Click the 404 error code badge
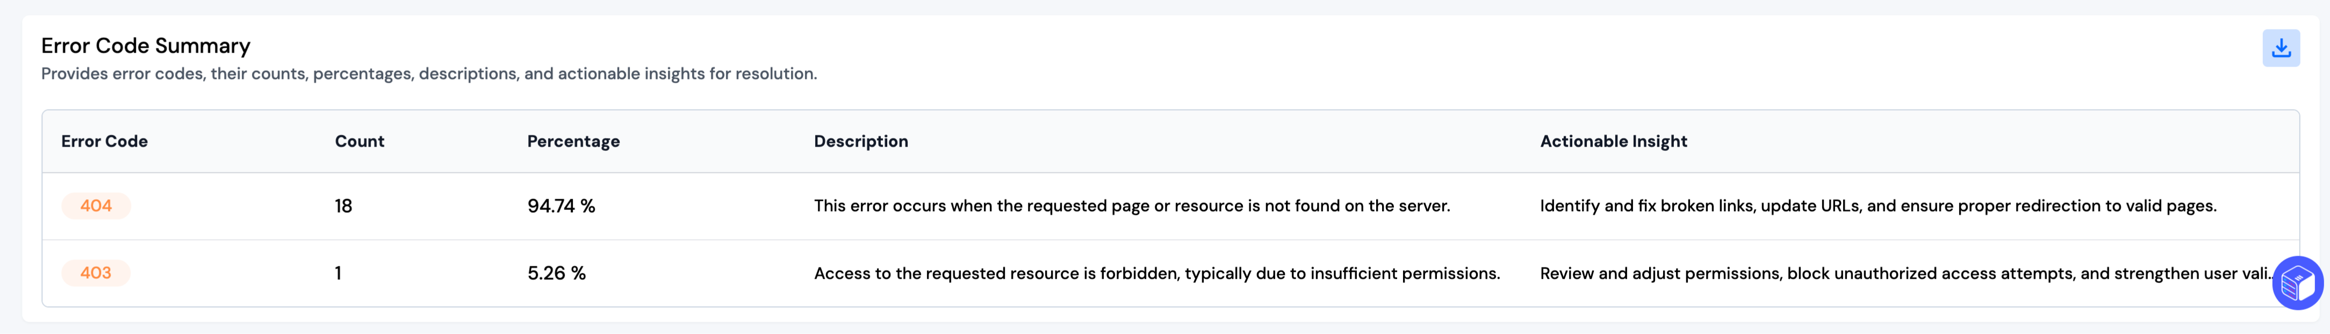The width and height of the screenshot is (2330, 334). pos(96,206)
